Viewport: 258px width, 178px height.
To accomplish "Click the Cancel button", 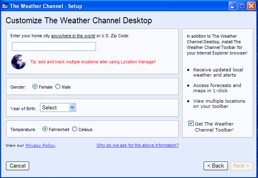I will [18, 166].
